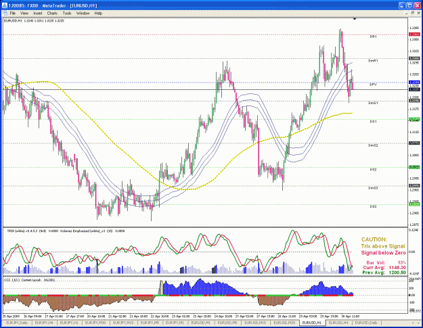
Task: Switch to the EURJPY,H4 chart tab
Action: coord(45,323)
